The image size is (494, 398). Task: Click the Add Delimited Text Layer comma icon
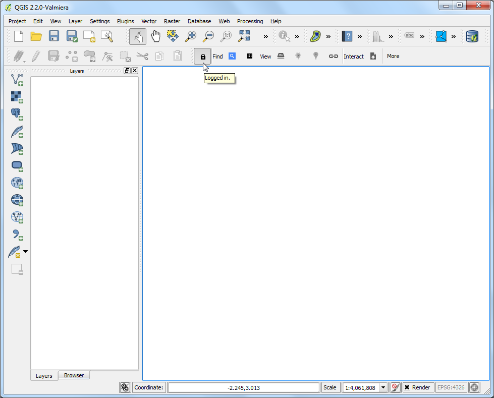(x=17, y=235)
